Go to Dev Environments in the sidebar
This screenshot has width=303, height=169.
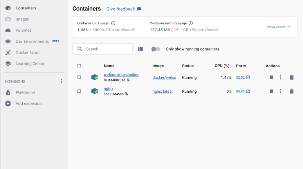(x=32, y=41)
